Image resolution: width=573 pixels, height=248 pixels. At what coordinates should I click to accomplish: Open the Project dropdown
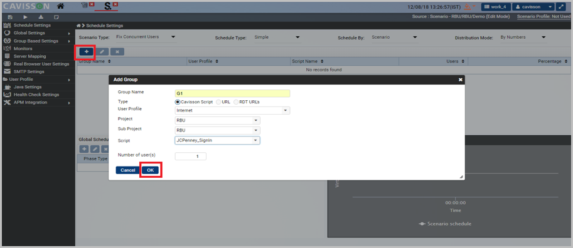(x=217, y=120)
